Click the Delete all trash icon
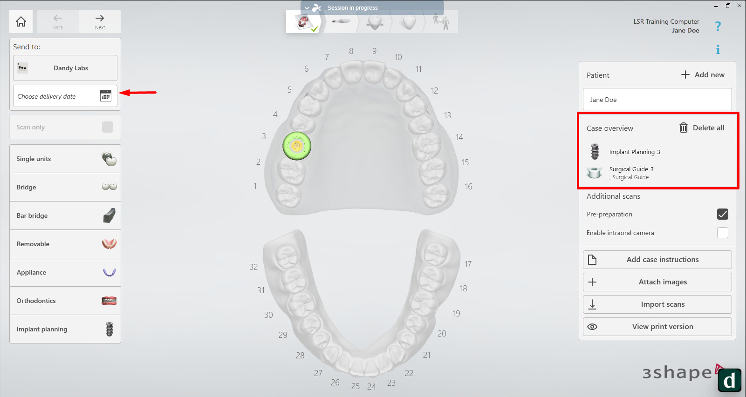746x397 pixels. [x=683, y=128]
